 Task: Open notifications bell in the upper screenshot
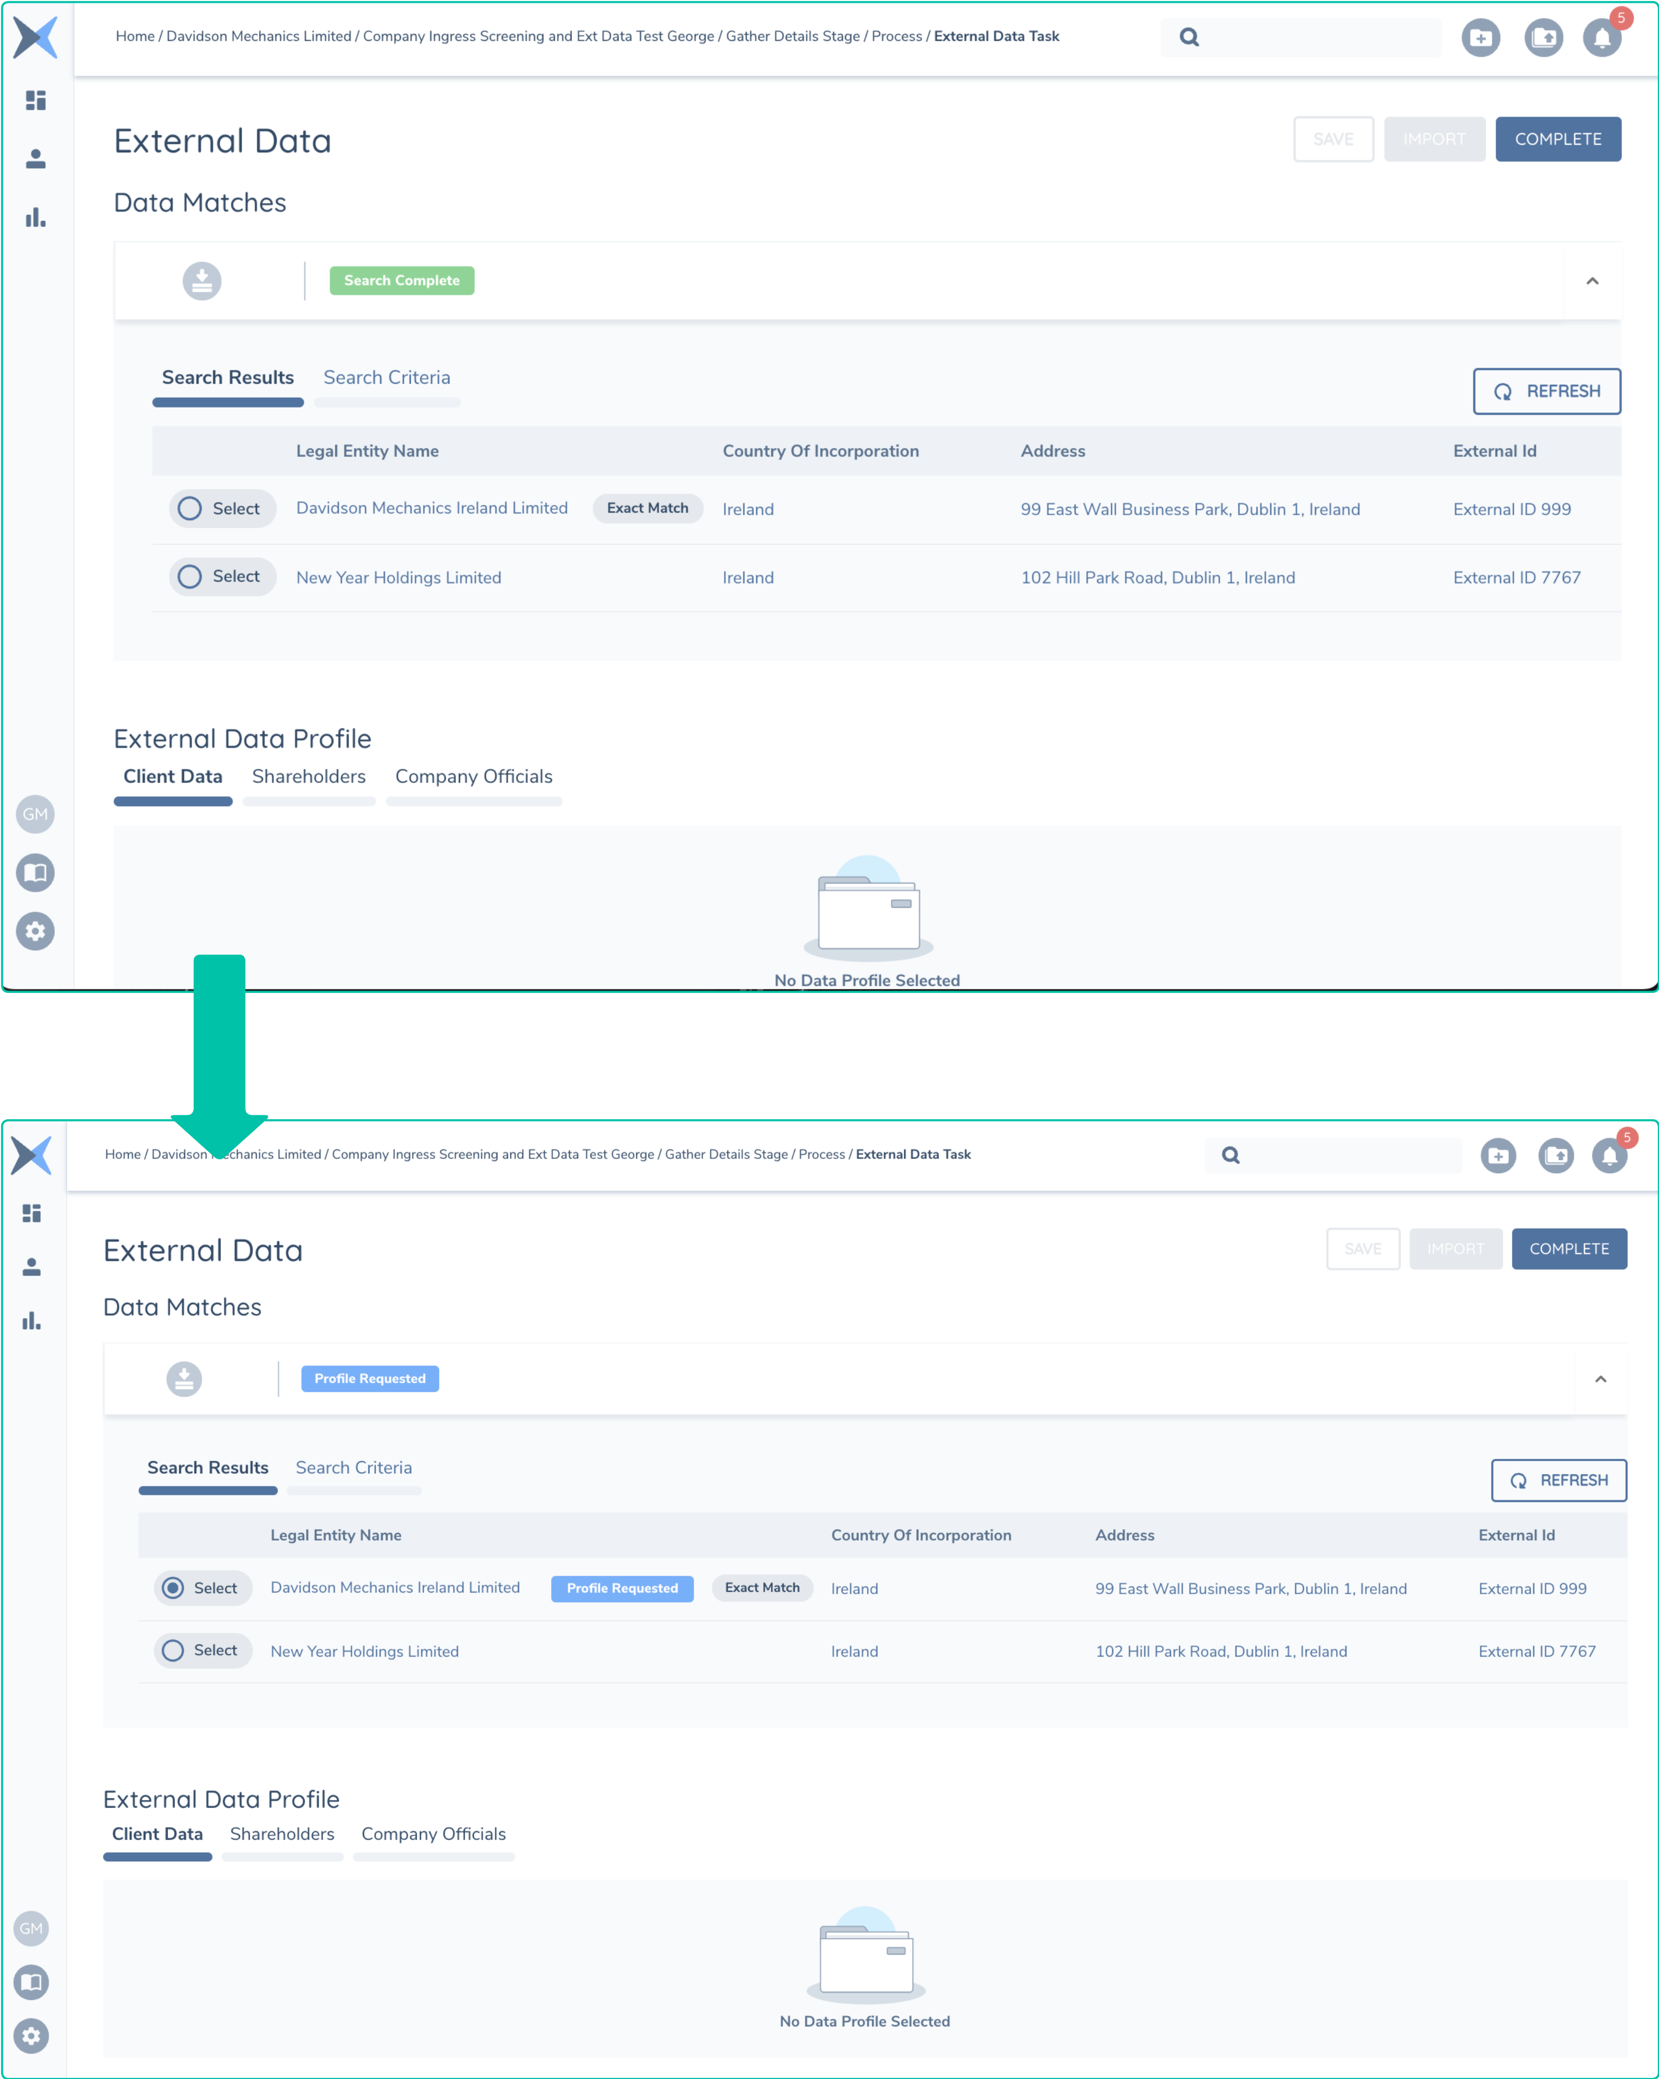tap(1602, 38)
